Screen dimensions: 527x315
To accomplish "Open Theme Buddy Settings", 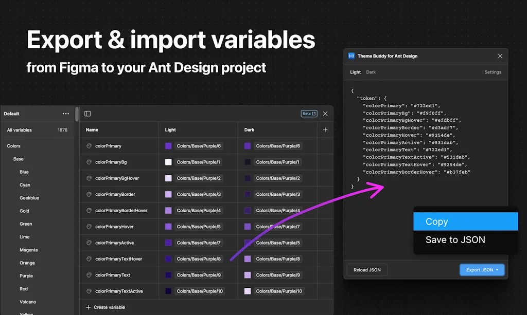I will click(x=493, y=72).
